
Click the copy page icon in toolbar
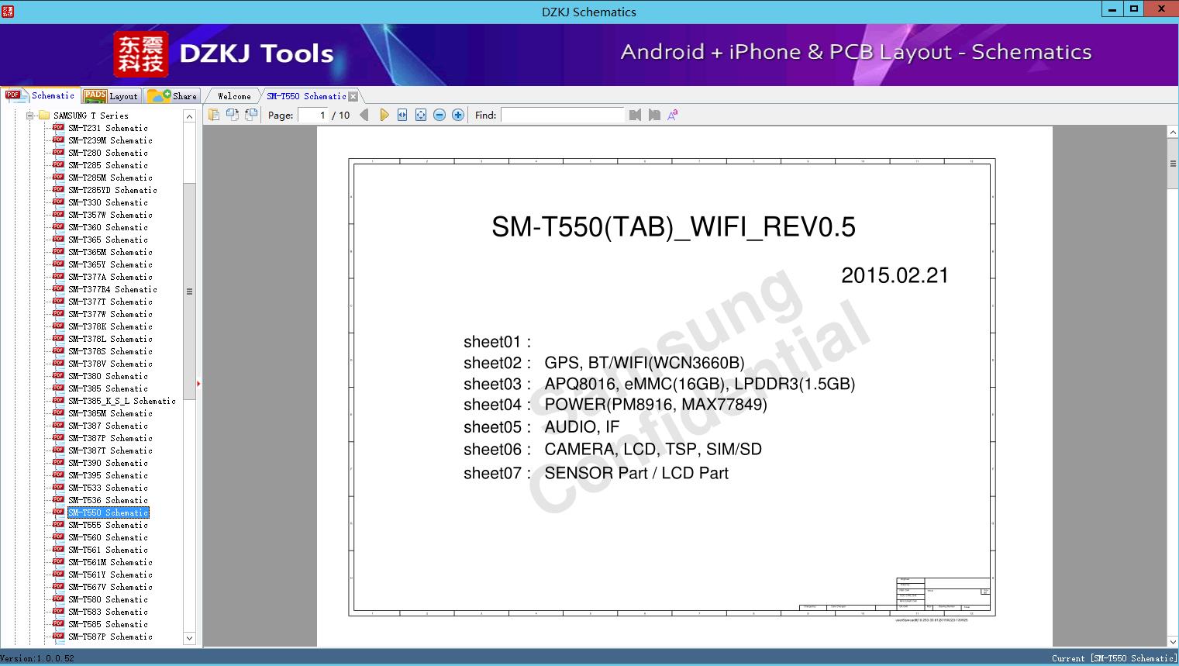pyautogui.click(x=214, y=115)
